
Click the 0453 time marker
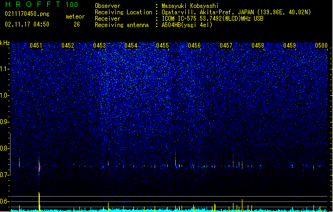point(100,46)
